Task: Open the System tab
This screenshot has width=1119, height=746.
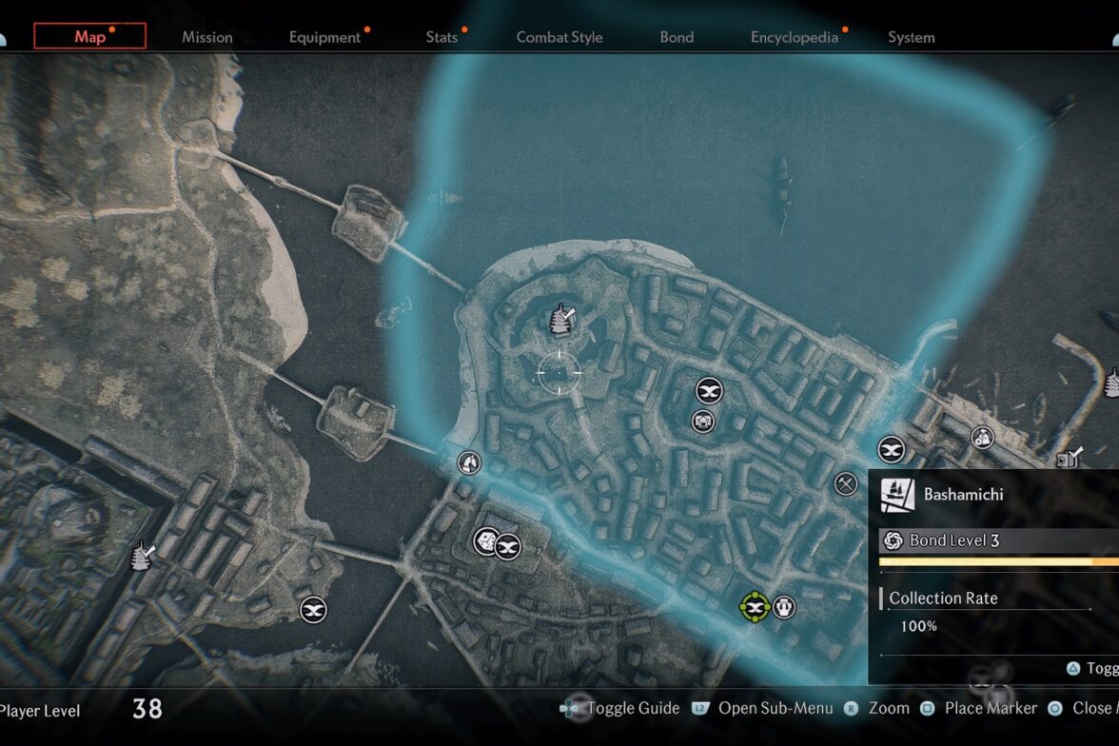Action: pyautogui.click(x=912, y=37)
